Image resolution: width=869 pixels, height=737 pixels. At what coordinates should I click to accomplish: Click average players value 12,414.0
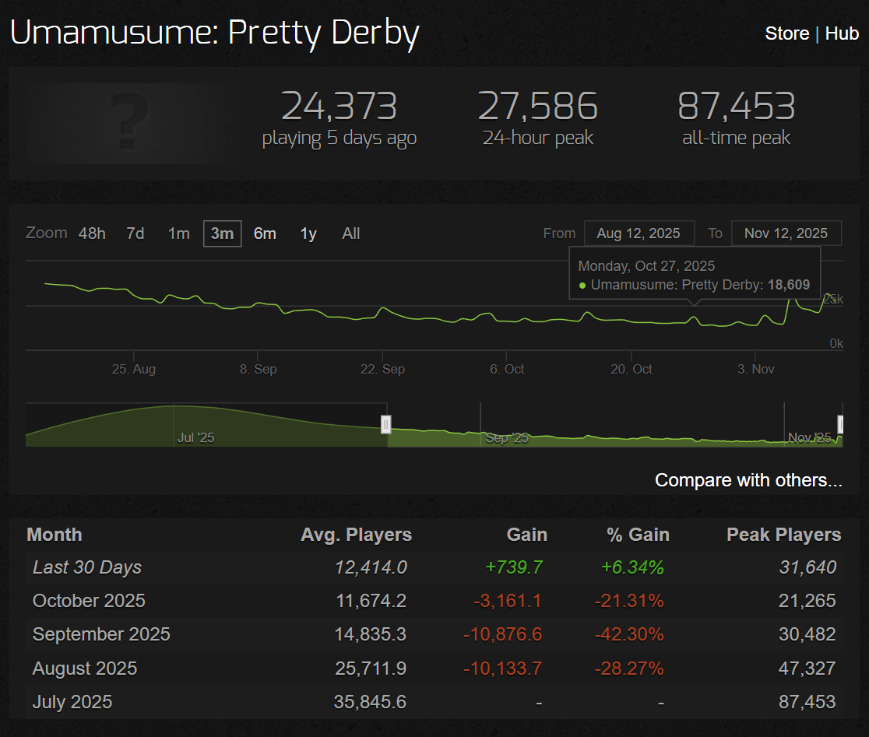(371, 567)
